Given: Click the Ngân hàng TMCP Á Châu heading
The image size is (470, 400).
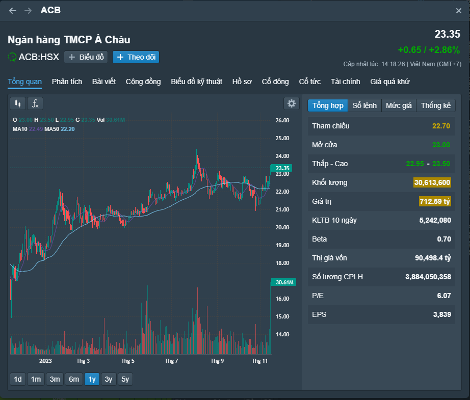Looking at the screenshot, I should [x=69, y=40].
